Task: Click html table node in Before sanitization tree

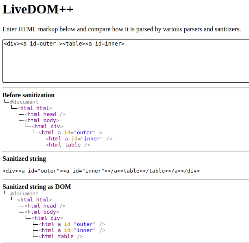Action: coord(68,145)
